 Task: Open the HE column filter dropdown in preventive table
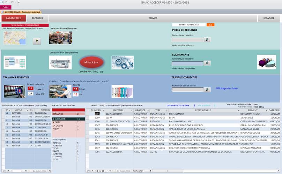(33, 110)
